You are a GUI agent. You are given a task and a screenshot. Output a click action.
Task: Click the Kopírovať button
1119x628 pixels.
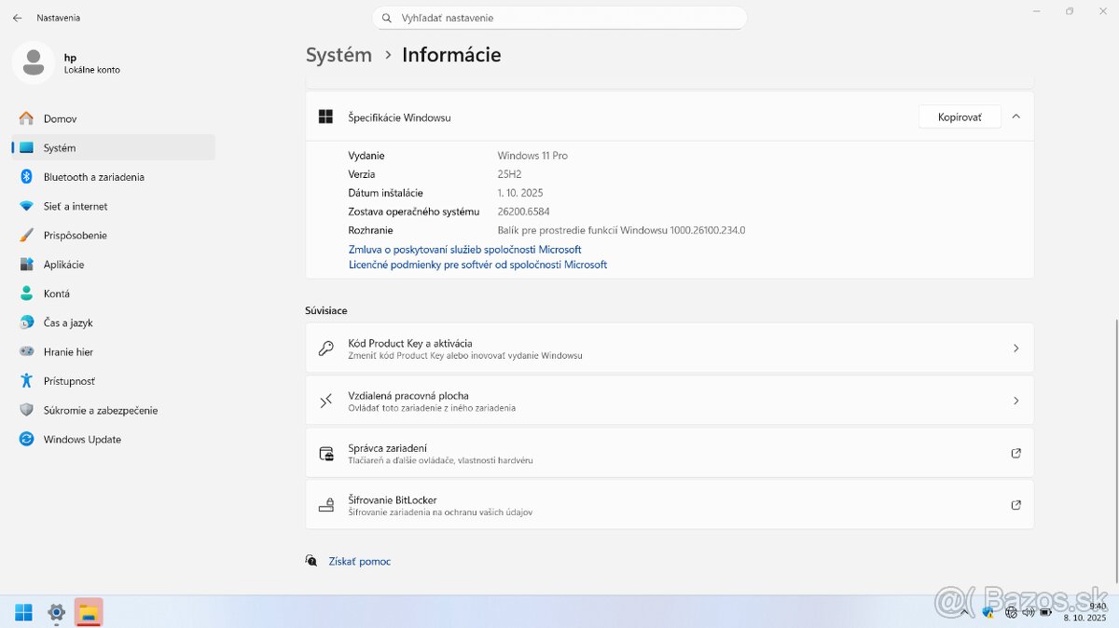[x=959, y=116]
